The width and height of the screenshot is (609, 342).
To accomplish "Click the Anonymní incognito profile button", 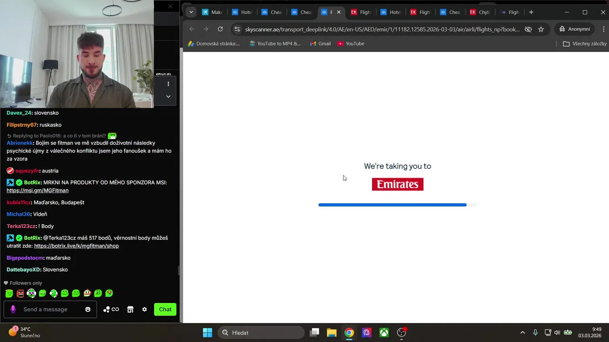I will [x=574, y=29].
